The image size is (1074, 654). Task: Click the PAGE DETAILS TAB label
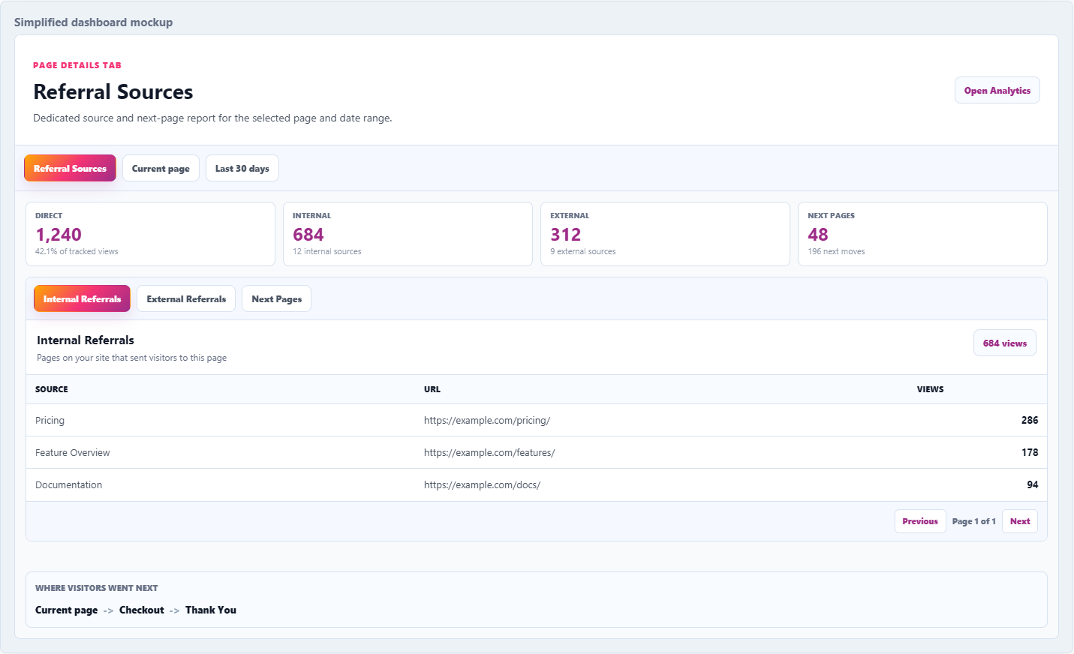click(77, 65)
